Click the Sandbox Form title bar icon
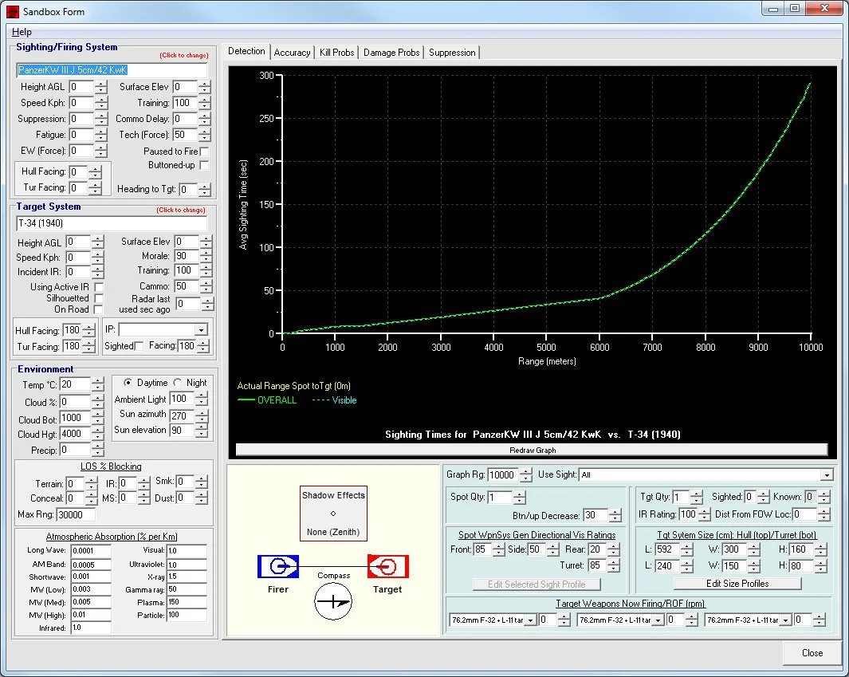This screenshot has height=677, width=849. coord(13,11)
